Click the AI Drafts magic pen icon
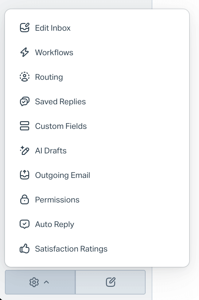 (x=25, y=150)
